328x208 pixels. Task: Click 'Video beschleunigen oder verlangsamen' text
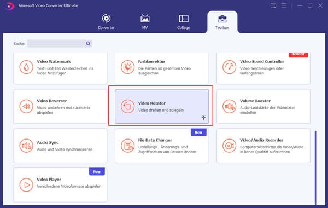[x=262, y=71]
